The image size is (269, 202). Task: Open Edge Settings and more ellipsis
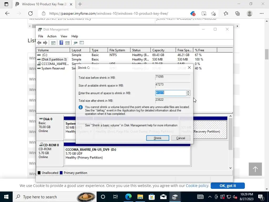[261, 13]
